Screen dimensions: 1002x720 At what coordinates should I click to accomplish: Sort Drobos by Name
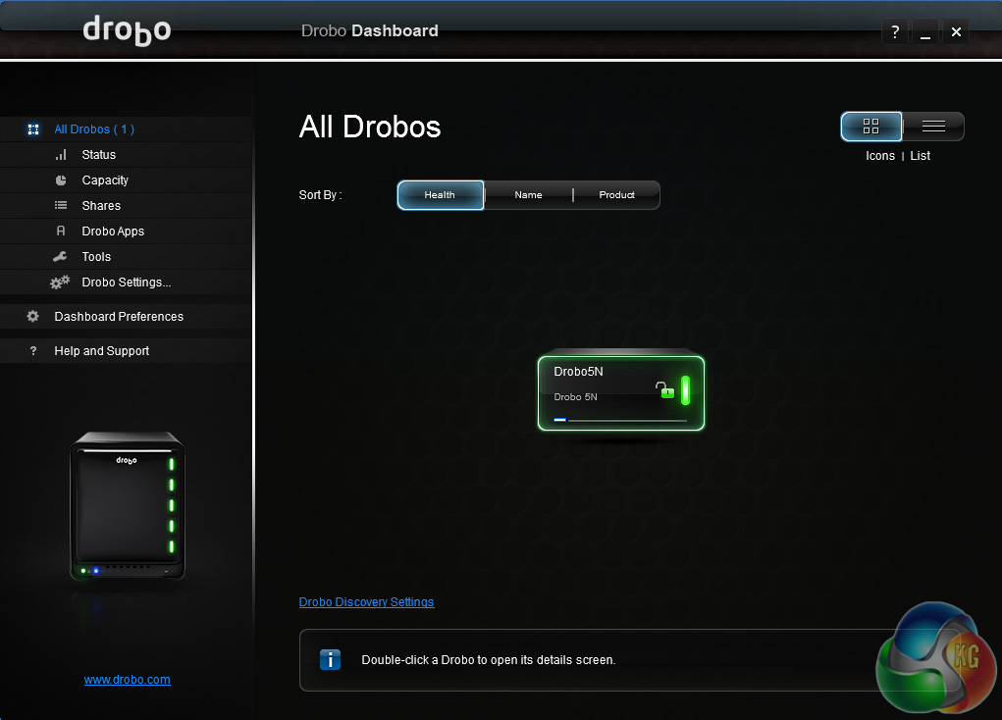click(x=528, y=195)
